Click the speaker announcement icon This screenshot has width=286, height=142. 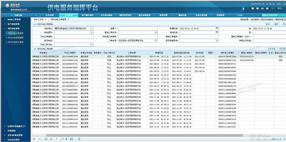point(262,8)
